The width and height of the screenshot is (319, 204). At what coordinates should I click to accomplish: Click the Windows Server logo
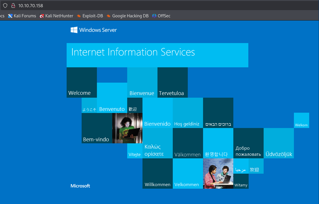94,30
